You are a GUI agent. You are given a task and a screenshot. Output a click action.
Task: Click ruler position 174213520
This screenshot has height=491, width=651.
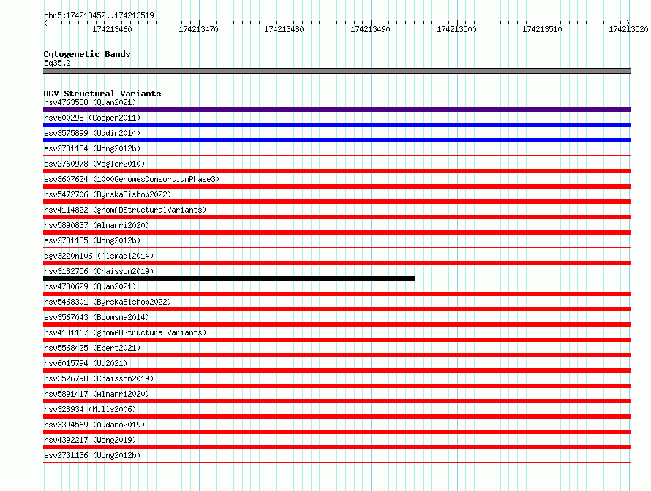coord(628,29)
